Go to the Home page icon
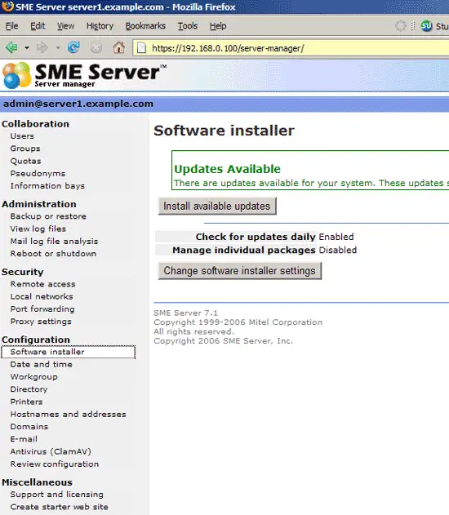Viewport: 449px width, 515px height. pyautogui.click(x=118, y=47)
